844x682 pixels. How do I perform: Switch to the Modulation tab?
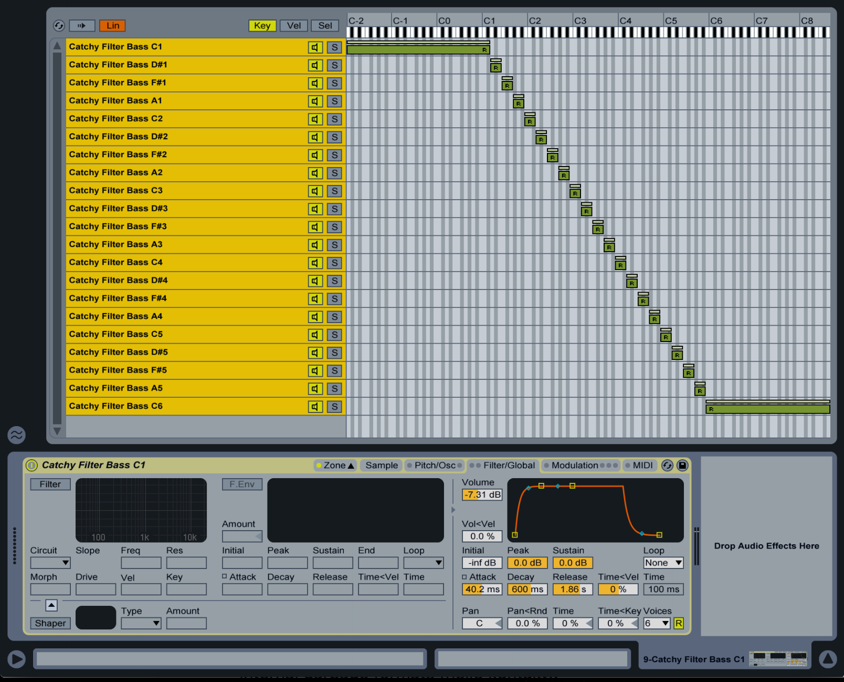580,466
